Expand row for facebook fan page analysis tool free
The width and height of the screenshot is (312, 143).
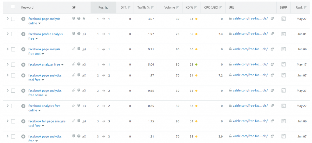[x=8, y=121]
